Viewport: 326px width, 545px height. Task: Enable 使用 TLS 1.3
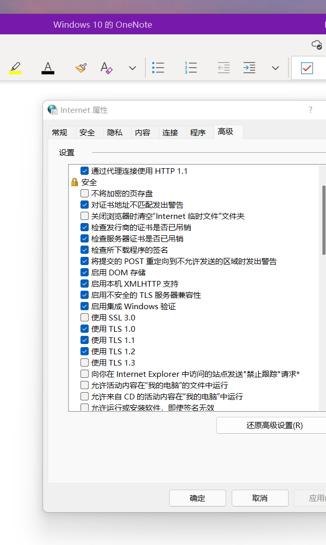coord(85,362)
